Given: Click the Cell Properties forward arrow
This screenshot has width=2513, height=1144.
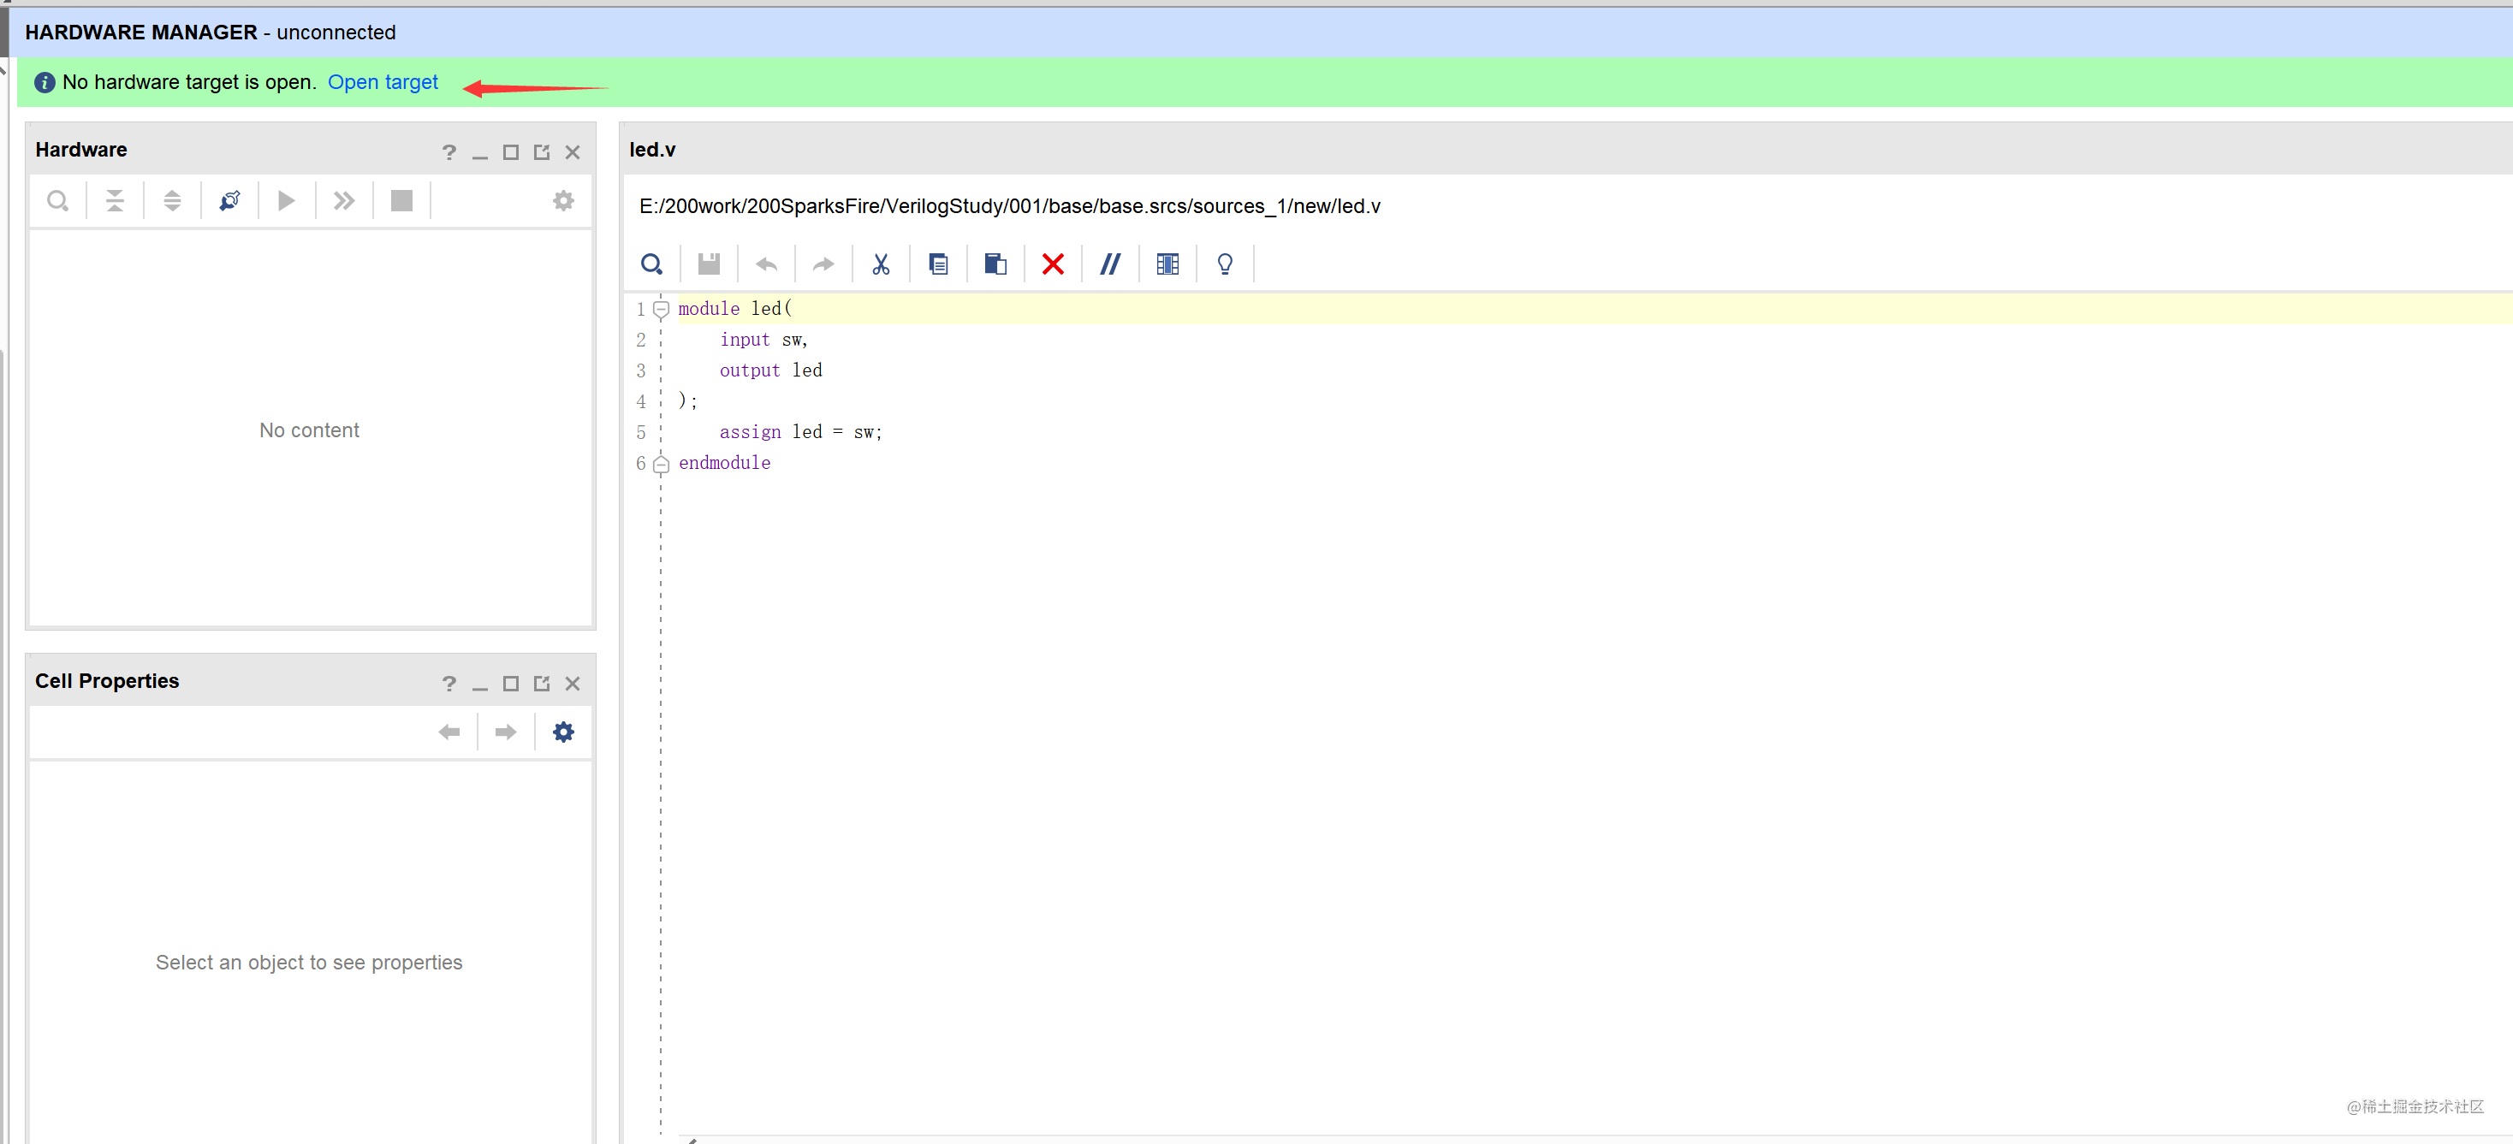Looking at the screenshot, I should tap(505, 732).
